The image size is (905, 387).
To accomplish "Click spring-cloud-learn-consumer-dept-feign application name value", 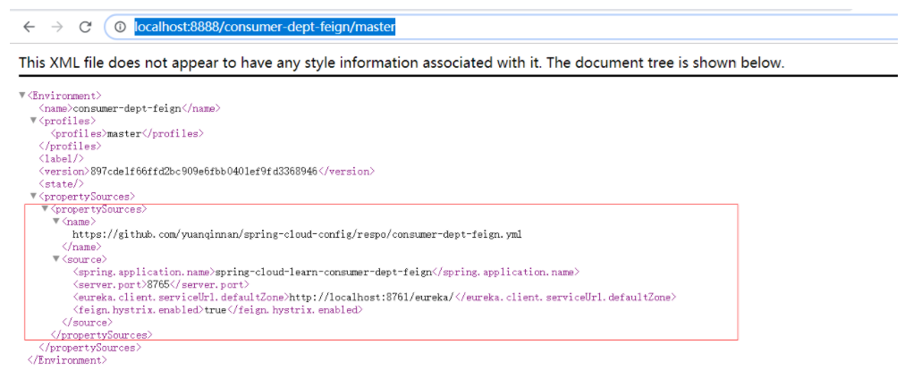I will [x=323, y=272].
